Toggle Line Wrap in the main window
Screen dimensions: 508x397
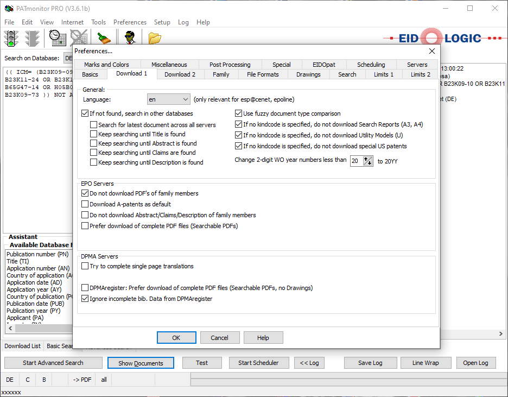426,363
